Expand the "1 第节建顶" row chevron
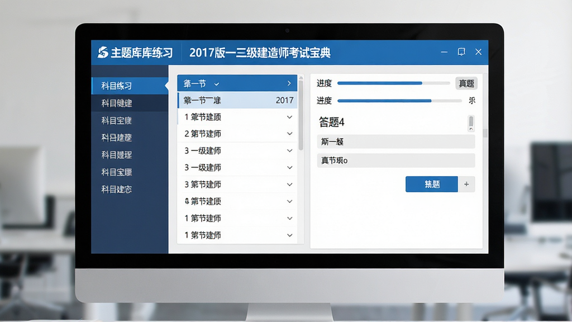572x322 pixels. [290, 117]
